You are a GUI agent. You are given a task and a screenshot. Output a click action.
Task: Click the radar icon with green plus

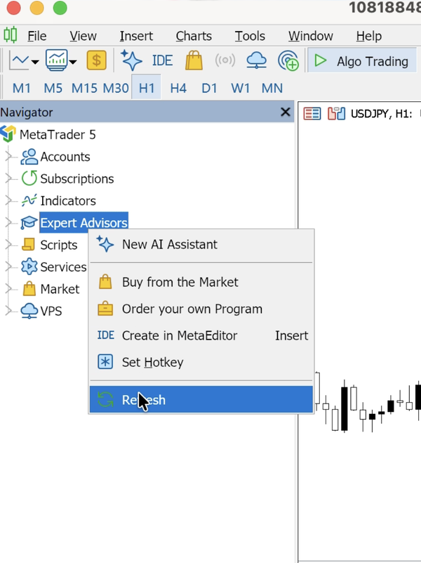point(288,60)
